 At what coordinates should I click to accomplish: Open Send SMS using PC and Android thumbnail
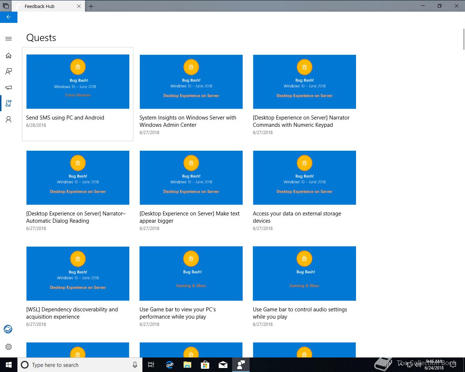(78, 82)
